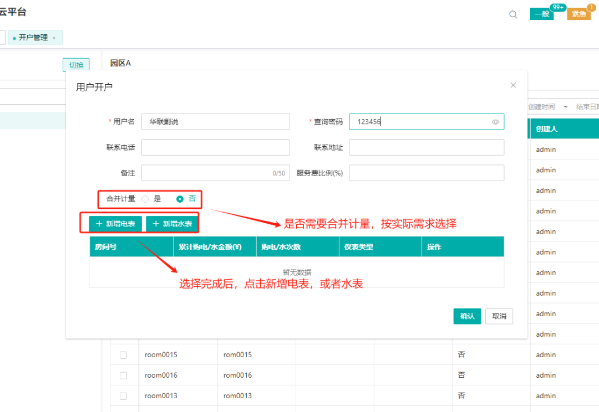599x412 pixels.
Task: Open the 一般 alerts badge
Action: tap(542, 14)
